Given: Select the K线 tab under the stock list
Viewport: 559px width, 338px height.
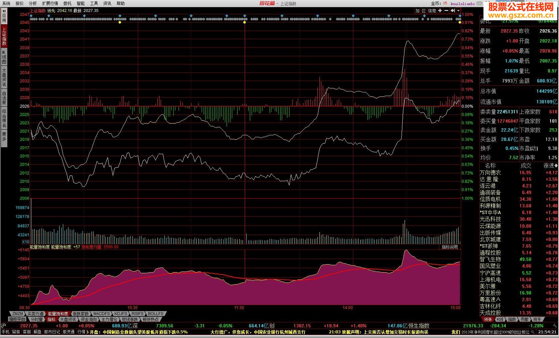Looking at the screenshot, I should pos(500,319).
